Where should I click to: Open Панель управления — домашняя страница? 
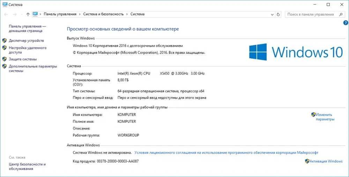pos(27,29)
